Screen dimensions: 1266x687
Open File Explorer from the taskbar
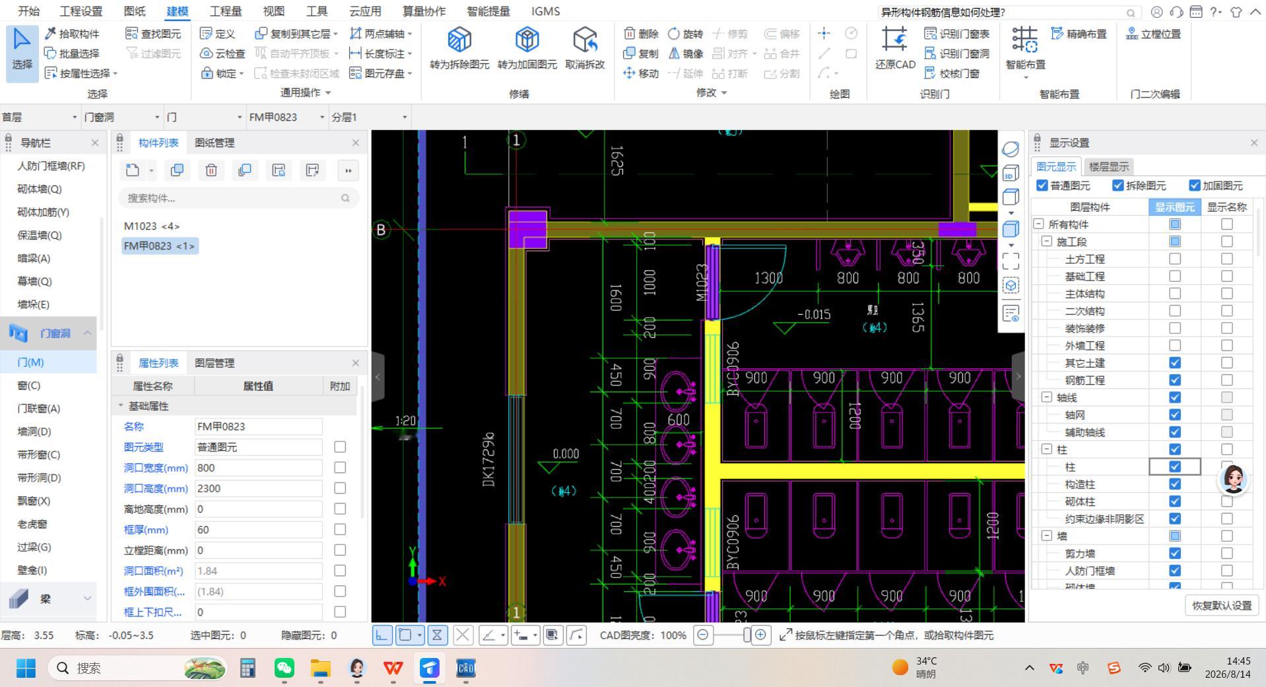click(x=321, y=668)
